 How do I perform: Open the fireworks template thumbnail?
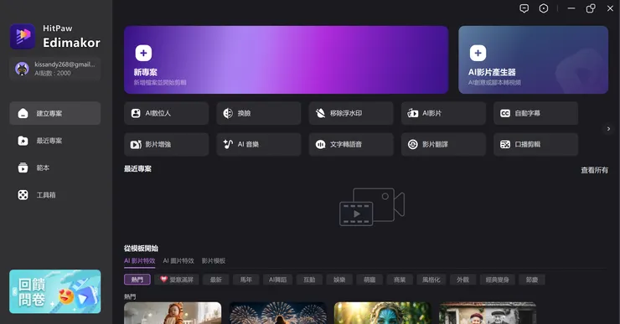tap(278, 313)
